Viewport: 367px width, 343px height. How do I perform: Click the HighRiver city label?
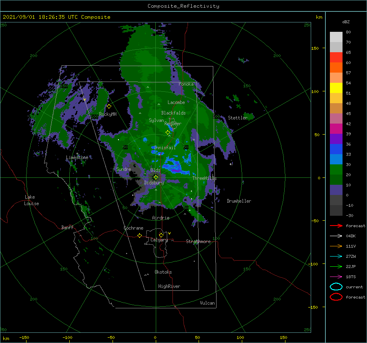click(x=169, y=286)
